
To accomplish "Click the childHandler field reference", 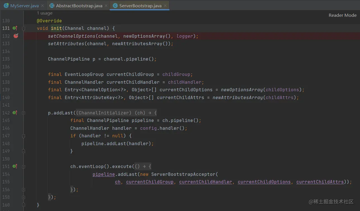I will [185, 82].
